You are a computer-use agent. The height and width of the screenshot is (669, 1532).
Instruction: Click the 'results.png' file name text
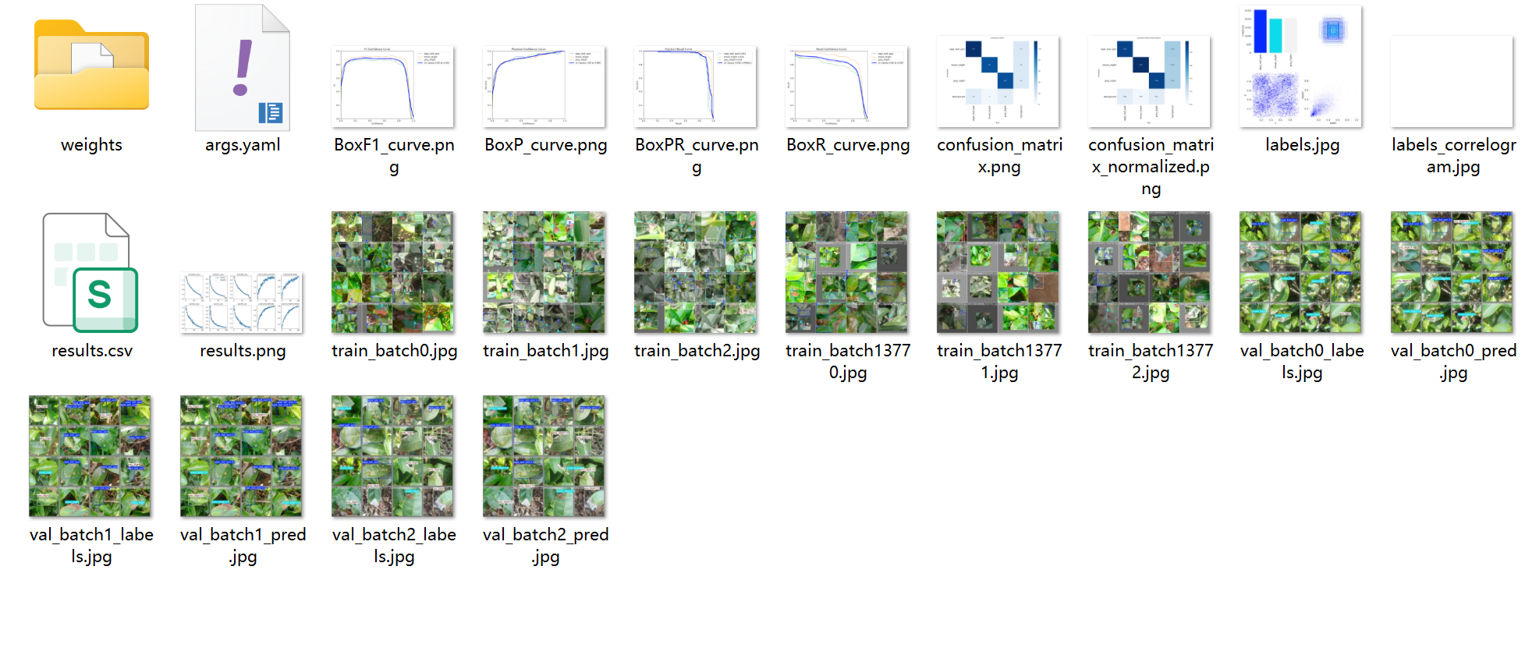click(x=243, y=351)
